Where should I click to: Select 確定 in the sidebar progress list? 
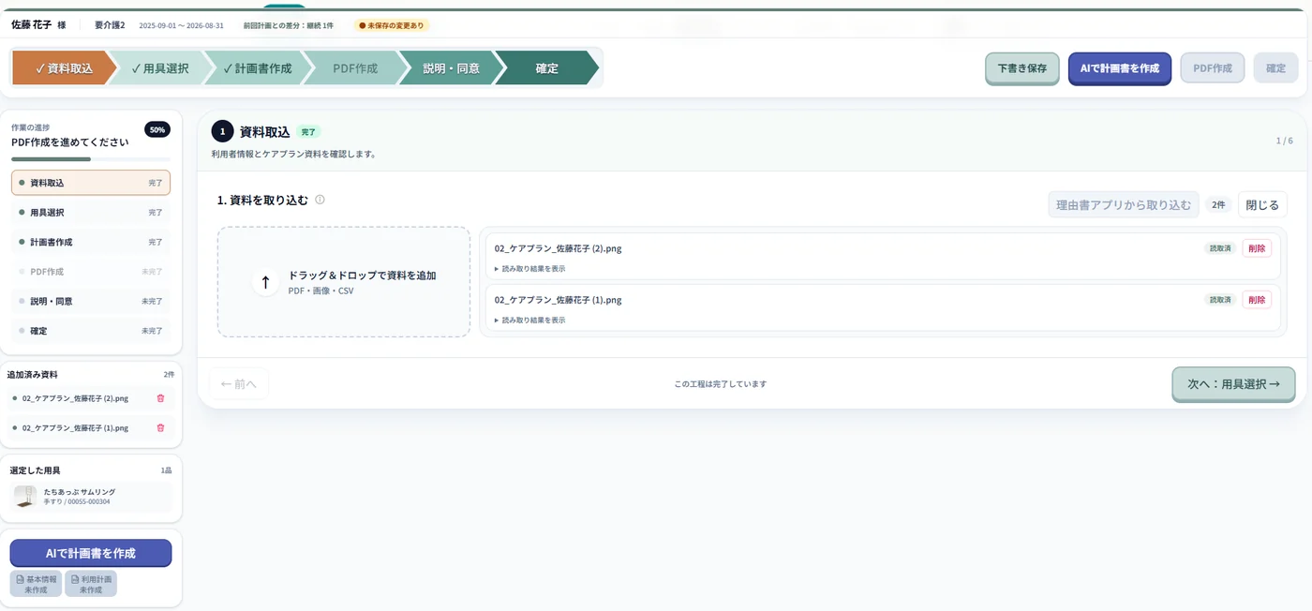pyautogui.click(x=91, y=331)
